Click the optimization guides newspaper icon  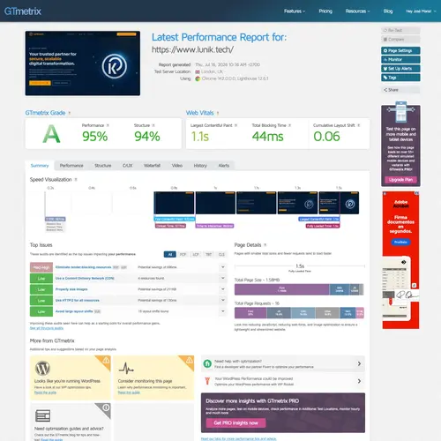[x=42, y=415]
